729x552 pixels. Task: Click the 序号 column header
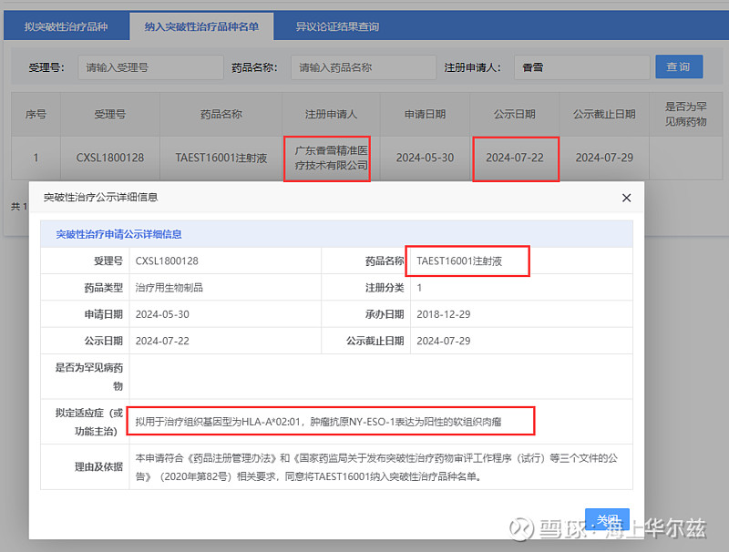pos(36,114)
